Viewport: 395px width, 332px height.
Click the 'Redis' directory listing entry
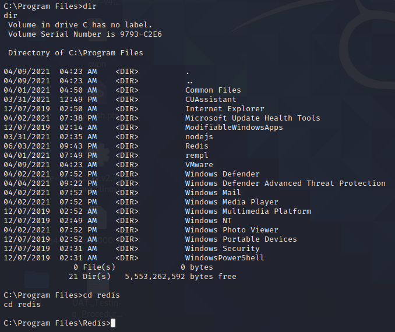point(197,146)
